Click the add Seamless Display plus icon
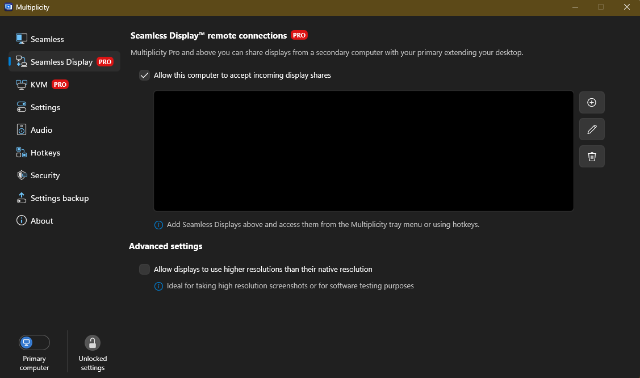This screenshot has height=378, width=640. (592, 103)
